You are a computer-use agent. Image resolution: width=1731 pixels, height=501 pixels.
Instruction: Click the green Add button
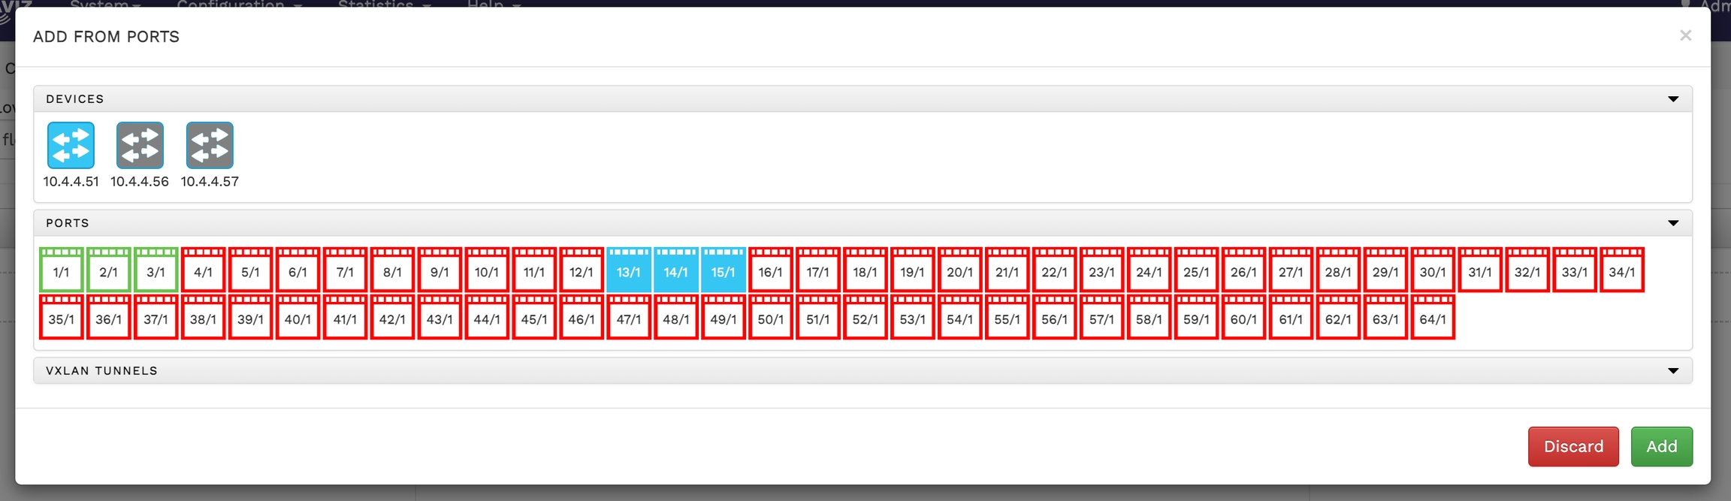pyautogui.click(x=1661, y=447)
